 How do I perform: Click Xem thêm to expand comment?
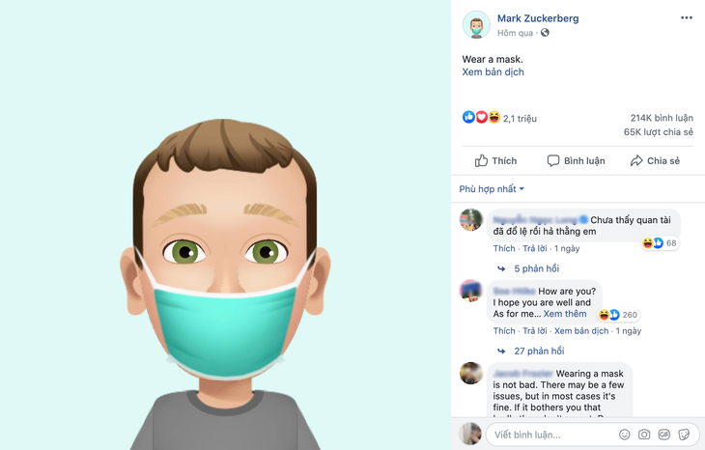pos(565,314)
